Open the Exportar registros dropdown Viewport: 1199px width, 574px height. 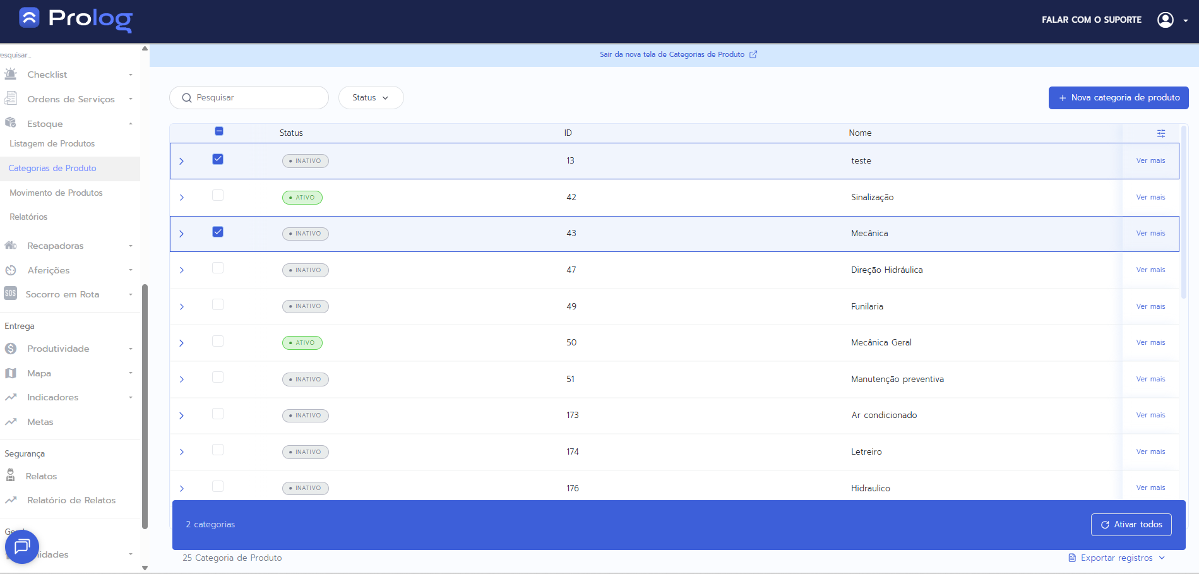pyautogui.click(x=1116, y=558)
